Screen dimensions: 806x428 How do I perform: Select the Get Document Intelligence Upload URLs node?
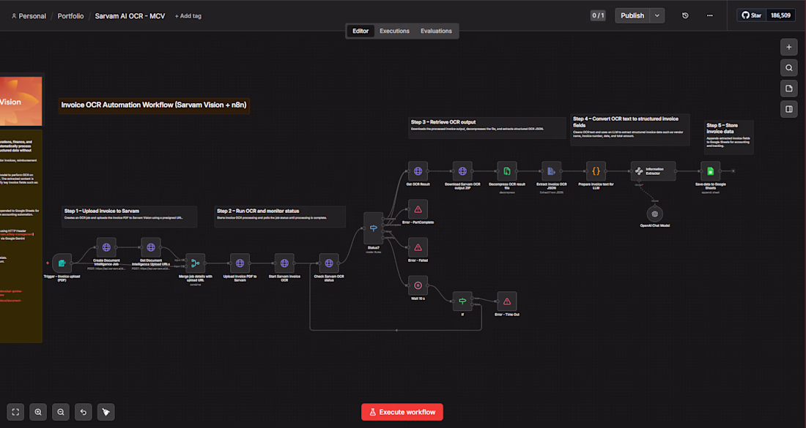[151, 247]
